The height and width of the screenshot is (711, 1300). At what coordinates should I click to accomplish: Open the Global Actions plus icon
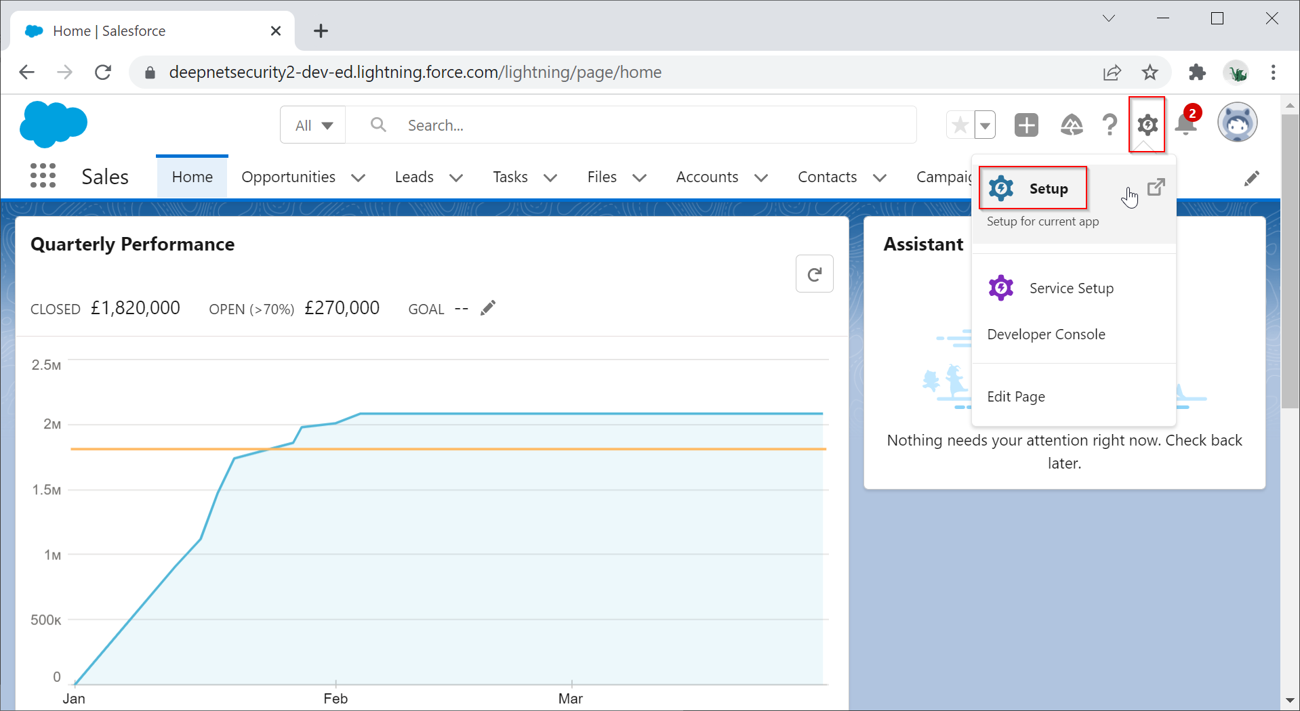click(1026, 125)
